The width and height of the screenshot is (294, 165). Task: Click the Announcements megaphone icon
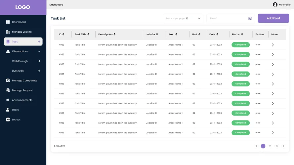[8, 100]
